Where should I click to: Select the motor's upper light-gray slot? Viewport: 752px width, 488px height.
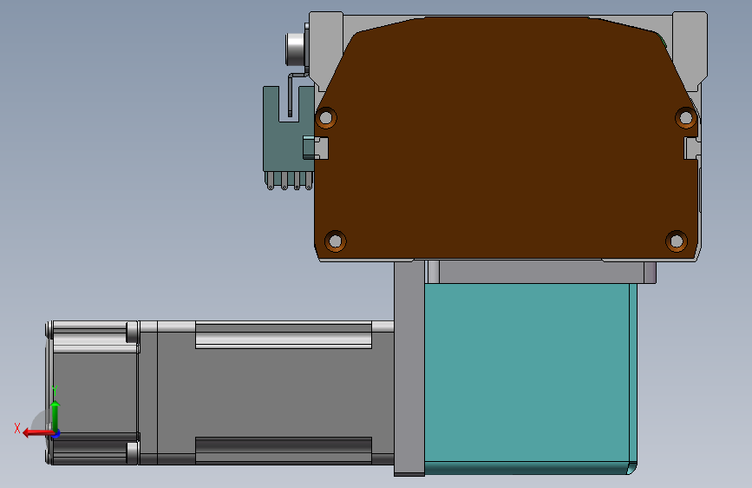tap(284, 335)
